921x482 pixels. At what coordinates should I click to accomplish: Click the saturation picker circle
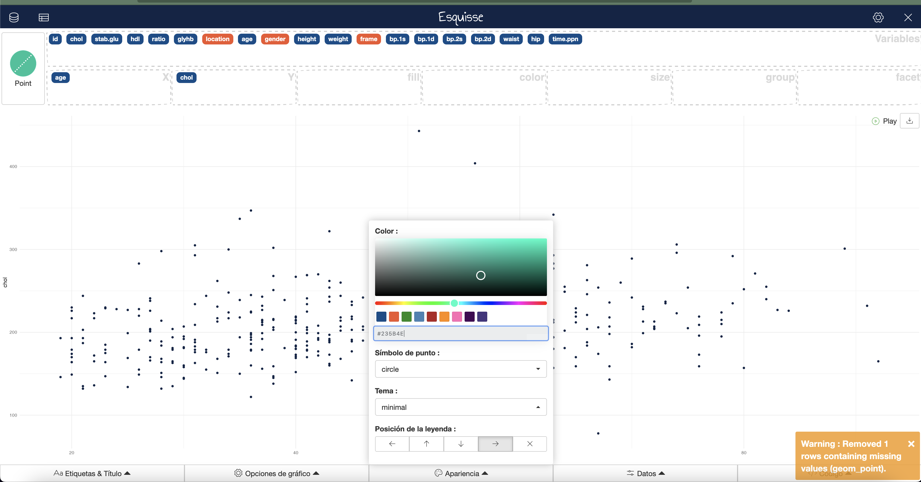tap(481, 275)
